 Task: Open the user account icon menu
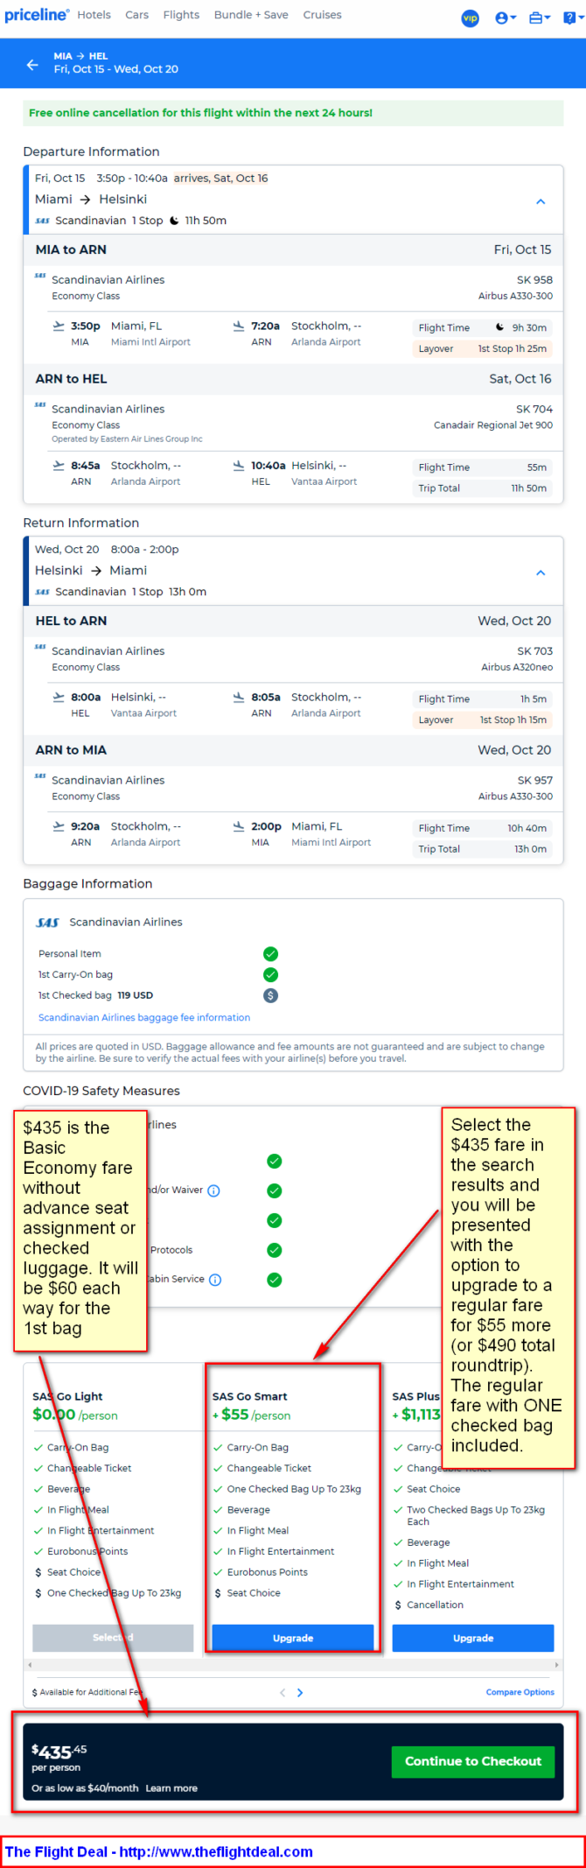[506, 18]
